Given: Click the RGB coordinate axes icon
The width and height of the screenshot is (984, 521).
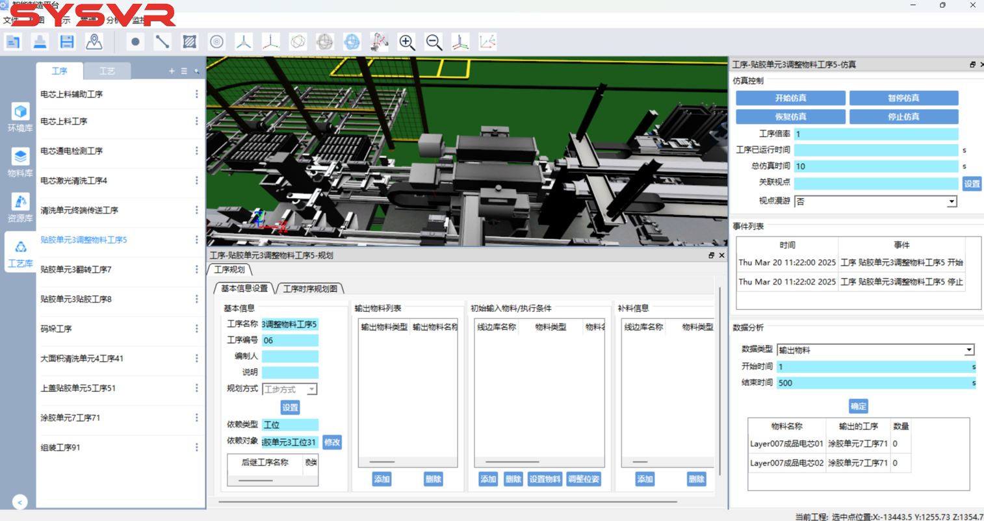Looking at the screenshot, I should (270, 42).
